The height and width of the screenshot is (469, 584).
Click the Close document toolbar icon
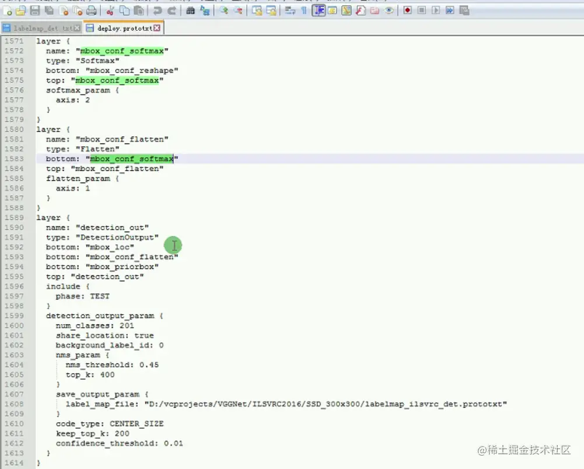[64, 11]
